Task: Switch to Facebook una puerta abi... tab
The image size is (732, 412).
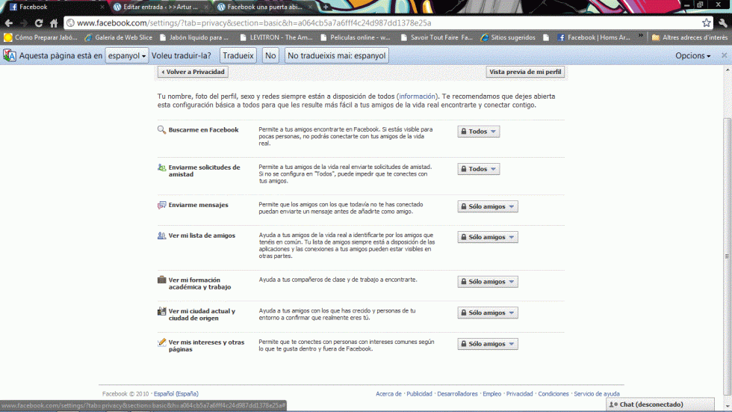Action: click(x=265, y=7)
